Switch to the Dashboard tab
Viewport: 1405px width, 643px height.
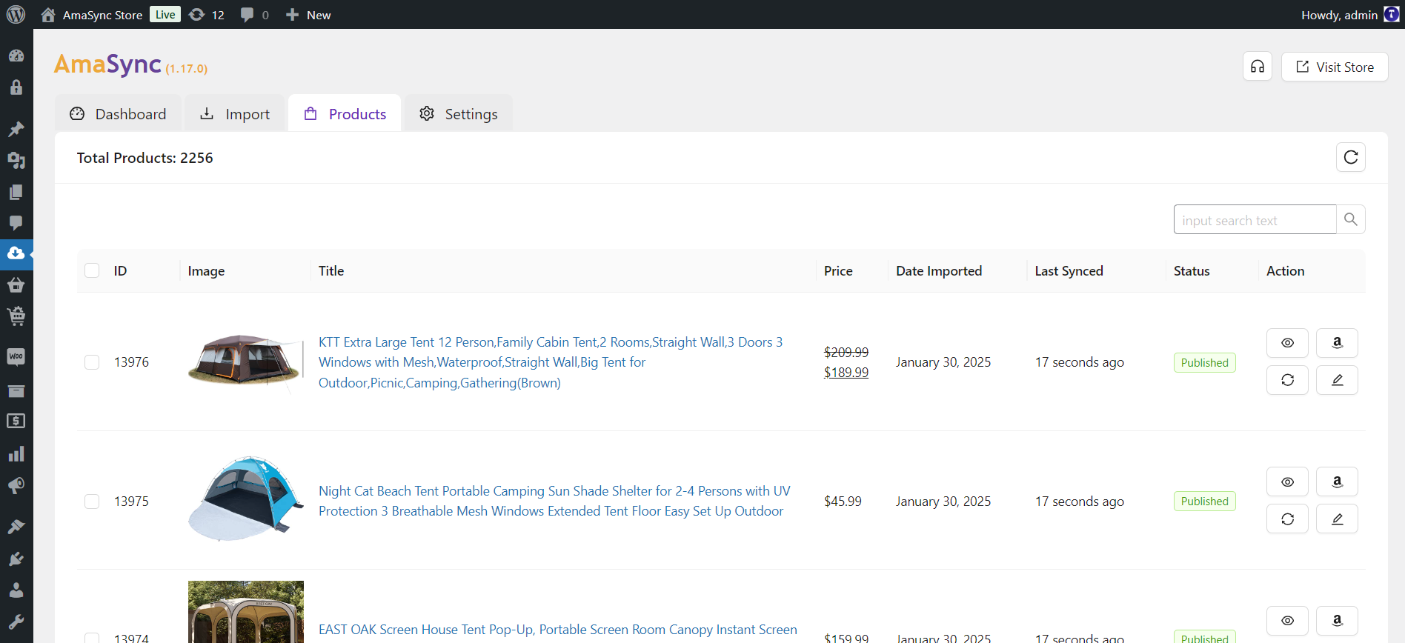[118, 114]
